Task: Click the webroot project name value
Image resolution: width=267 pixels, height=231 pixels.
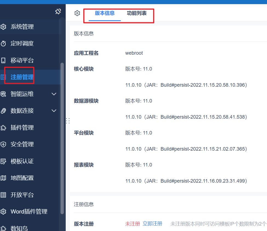Action: point(134,53)
